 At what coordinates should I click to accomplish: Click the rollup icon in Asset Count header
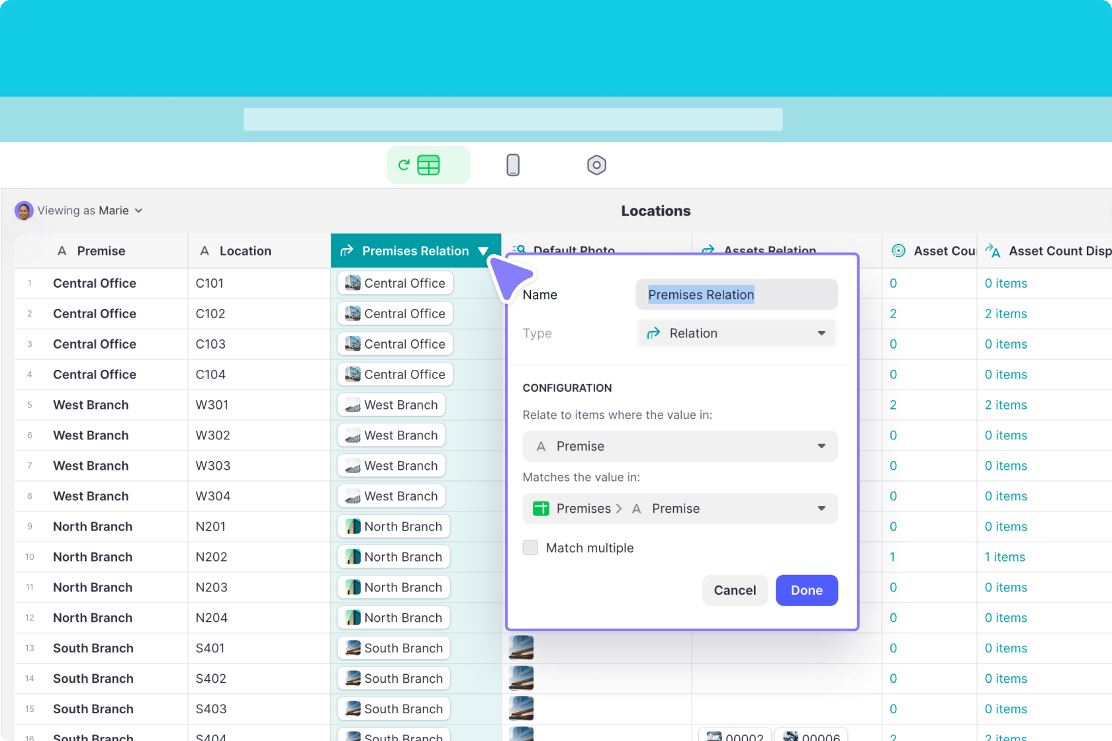(x=899, y=250)
